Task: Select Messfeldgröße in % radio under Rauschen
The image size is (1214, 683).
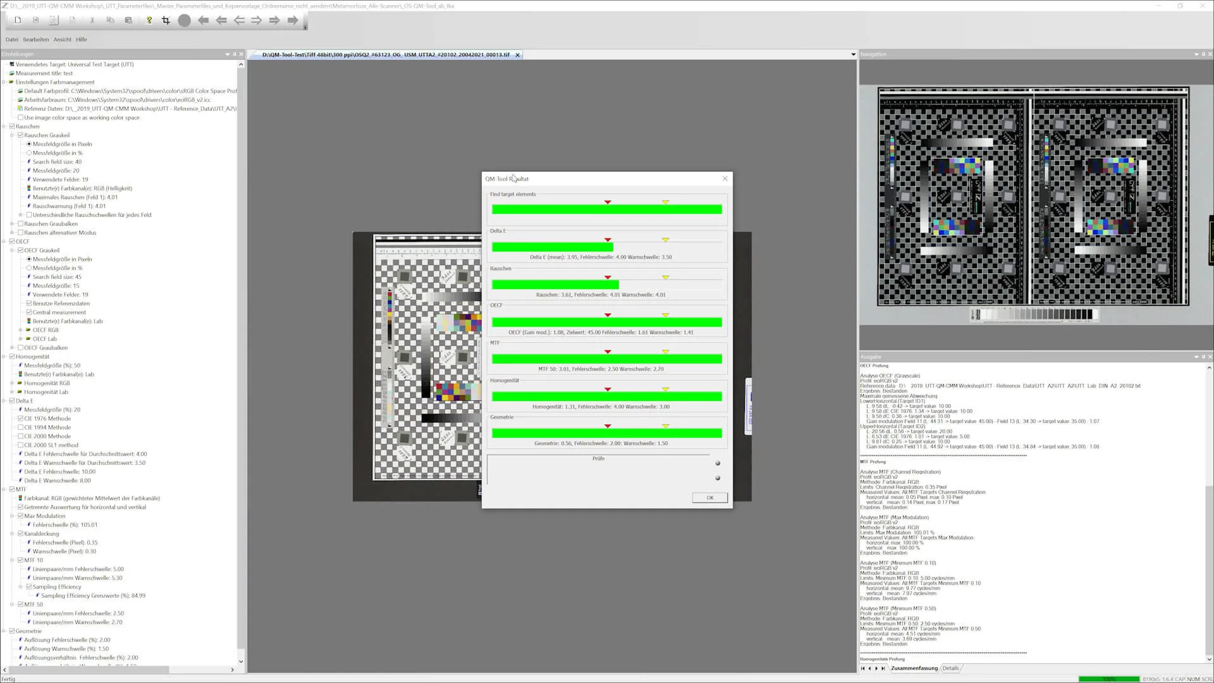Action: click(29, 153)
